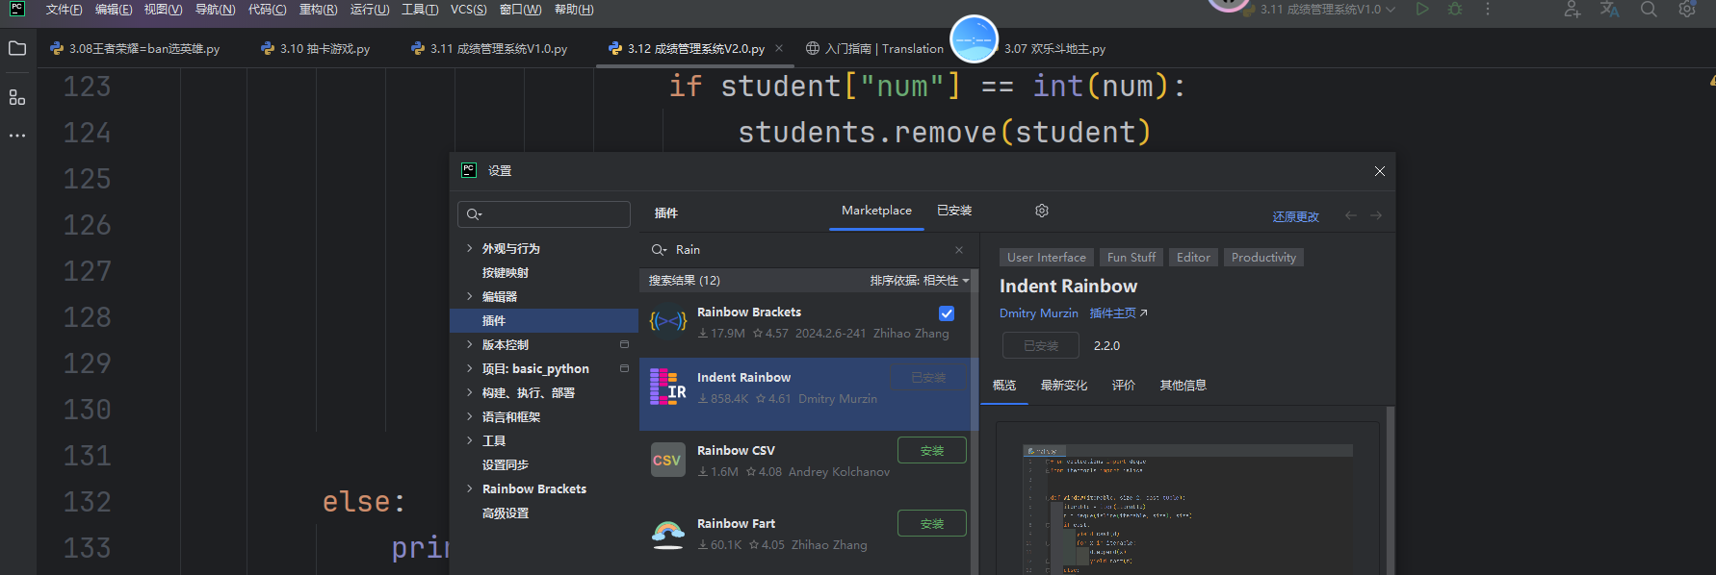Close the 3.12 成绩管理系统V2.0.py tab
This screenshot has height=575, width=1716.
click(x=779, y=48)
